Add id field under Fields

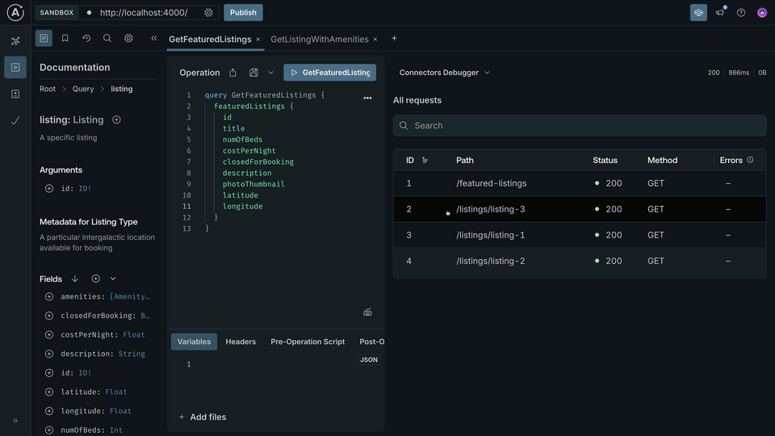(x=49, y=373)
